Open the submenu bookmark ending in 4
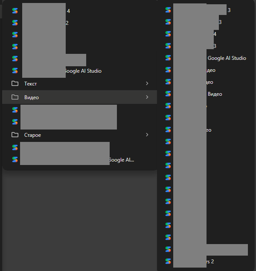The height and width of the screenshot is (271, 256). tap(206, 34)
